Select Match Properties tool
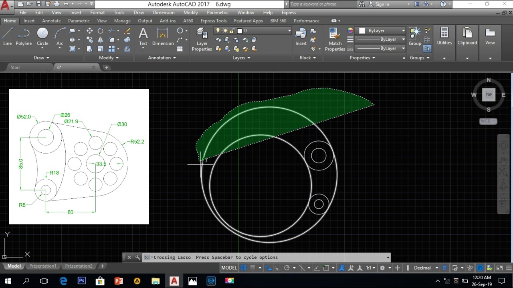The width and height of the screenshot is (513, 288). pos(335,40)
